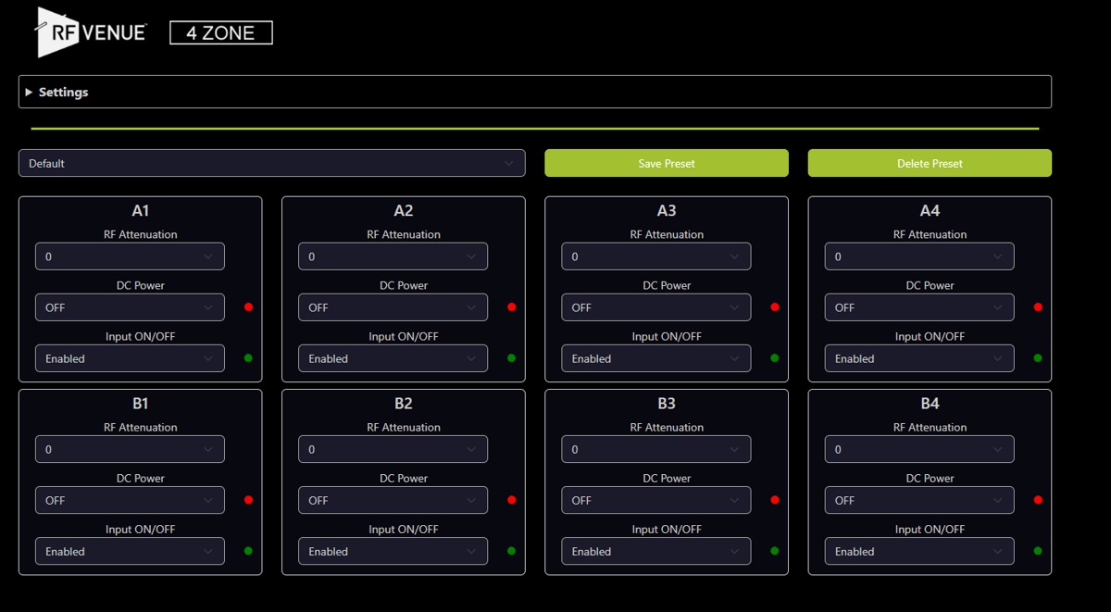Toggle DC Power for zone B1
Viewport: 1111px width, 612px height.
point(130,499)
